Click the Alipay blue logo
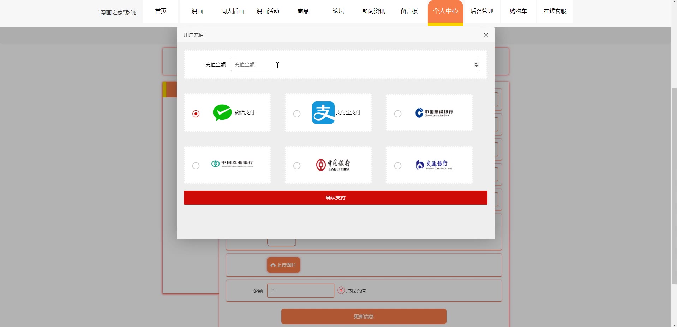The width and height of the screenshot is (677, 327). point(323,113)
